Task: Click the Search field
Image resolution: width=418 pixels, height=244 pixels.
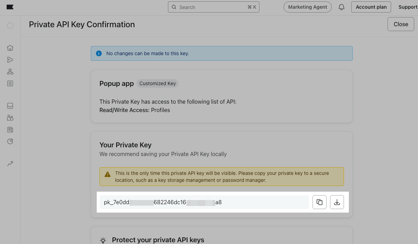Action: point(213,7)
